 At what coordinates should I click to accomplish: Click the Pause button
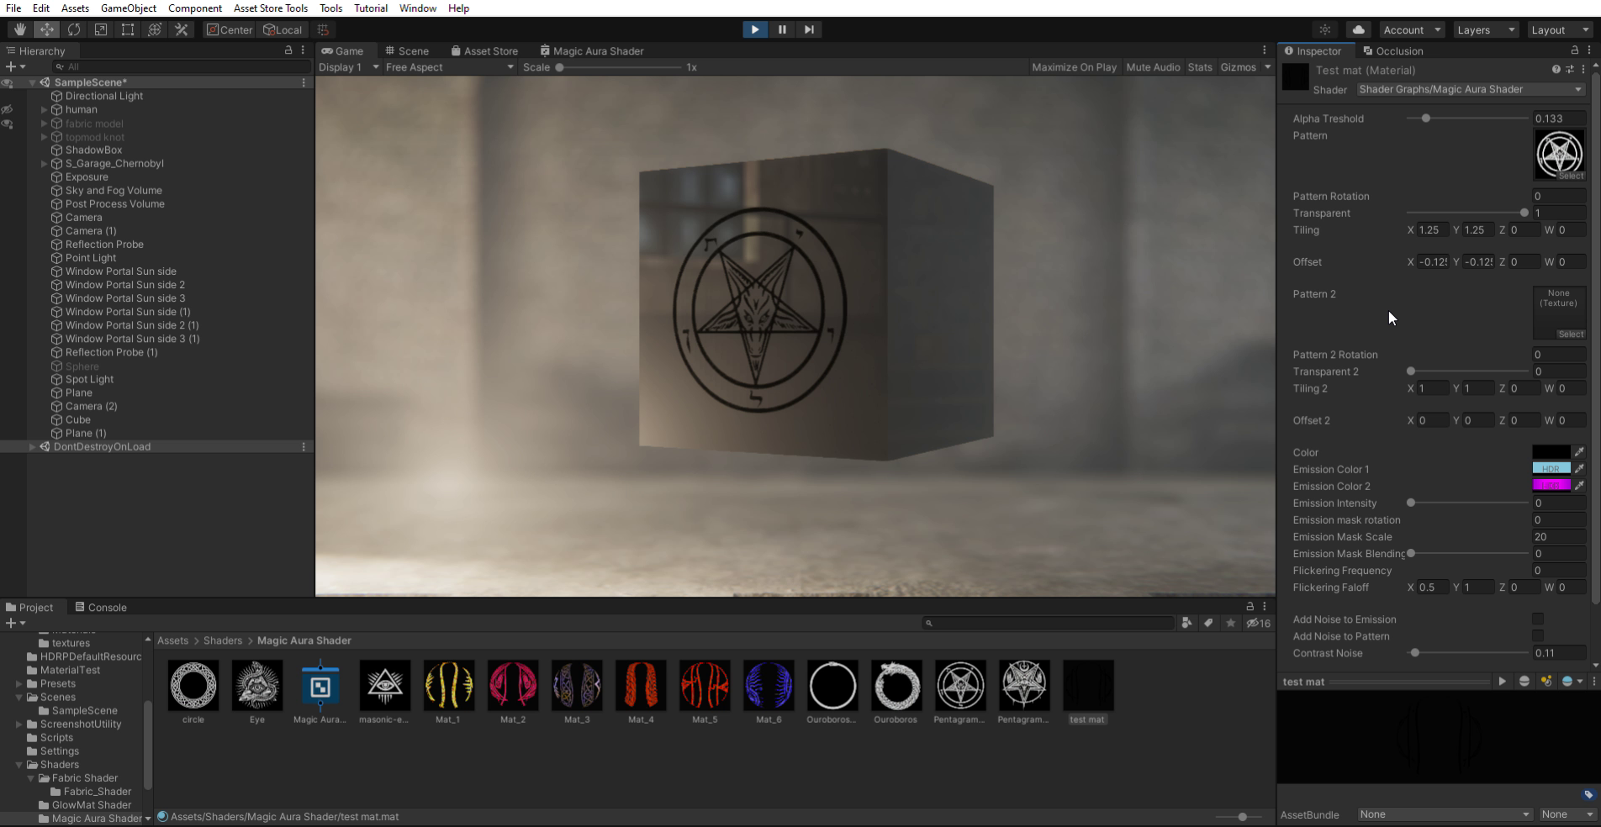click(x=782, y=29)
